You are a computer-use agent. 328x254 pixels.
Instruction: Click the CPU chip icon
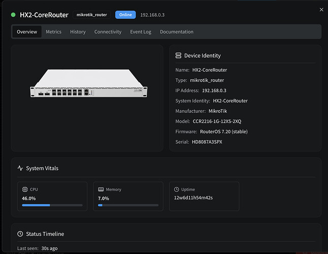pos(25,189)
